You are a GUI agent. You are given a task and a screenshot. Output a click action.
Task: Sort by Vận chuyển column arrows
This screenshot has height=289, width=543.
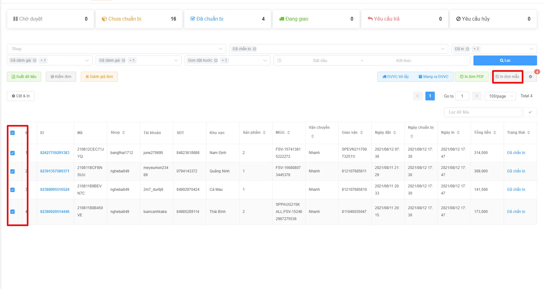[x=313, y=136]
